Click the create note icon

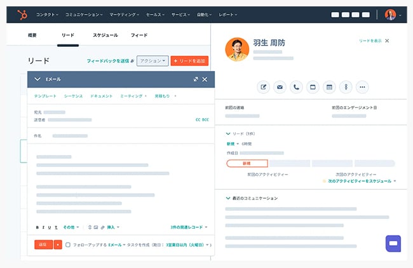pyautogui.click(x=264, y=87)
